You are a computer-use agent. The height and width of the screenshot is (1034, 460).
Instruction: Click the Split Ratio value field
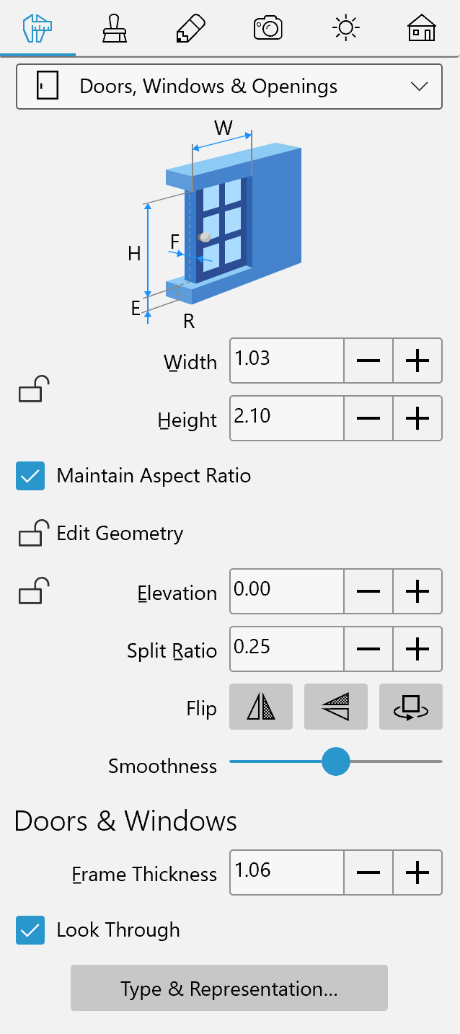point(287,649)
